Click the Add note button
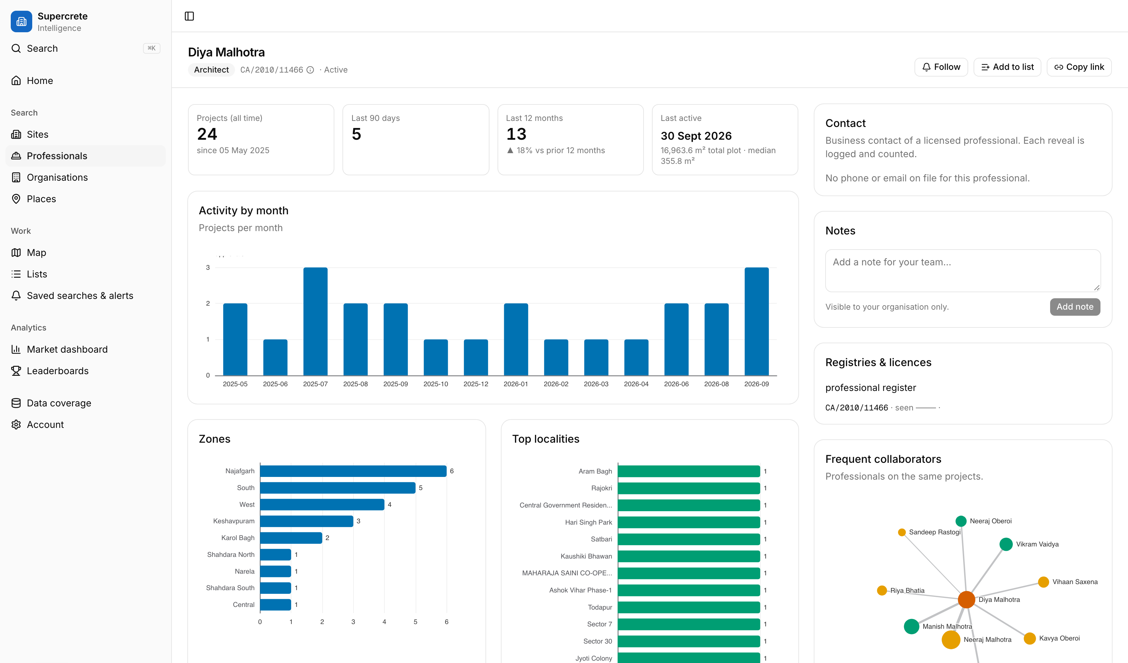Viewport: 1128px width, 663px height. point(1075,307)
